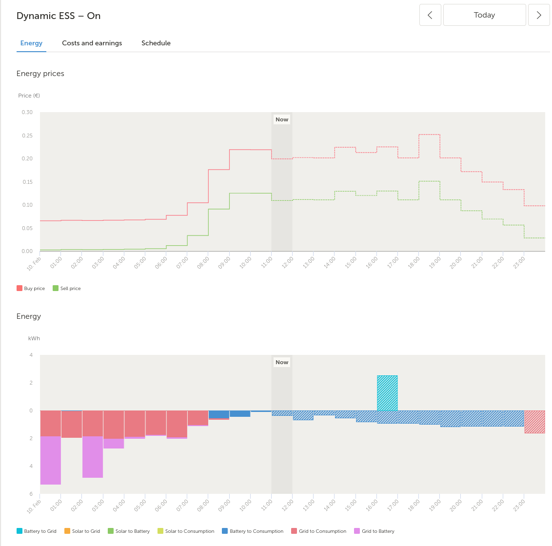Click Now marker in Energy chart
Viewport: 552px width, 546px height.
[282, 362]
